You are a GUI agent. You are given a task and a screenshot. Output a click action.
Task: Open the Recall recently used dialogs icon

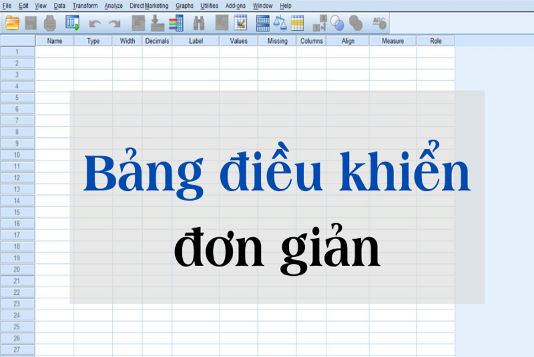tap(72, 23)
